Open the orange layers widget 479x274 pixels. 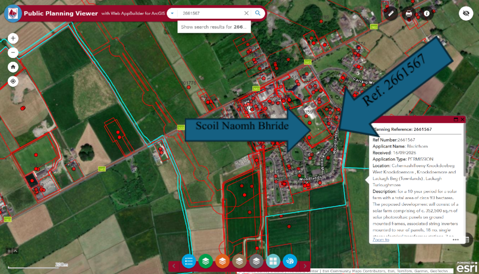pos(222,261)
